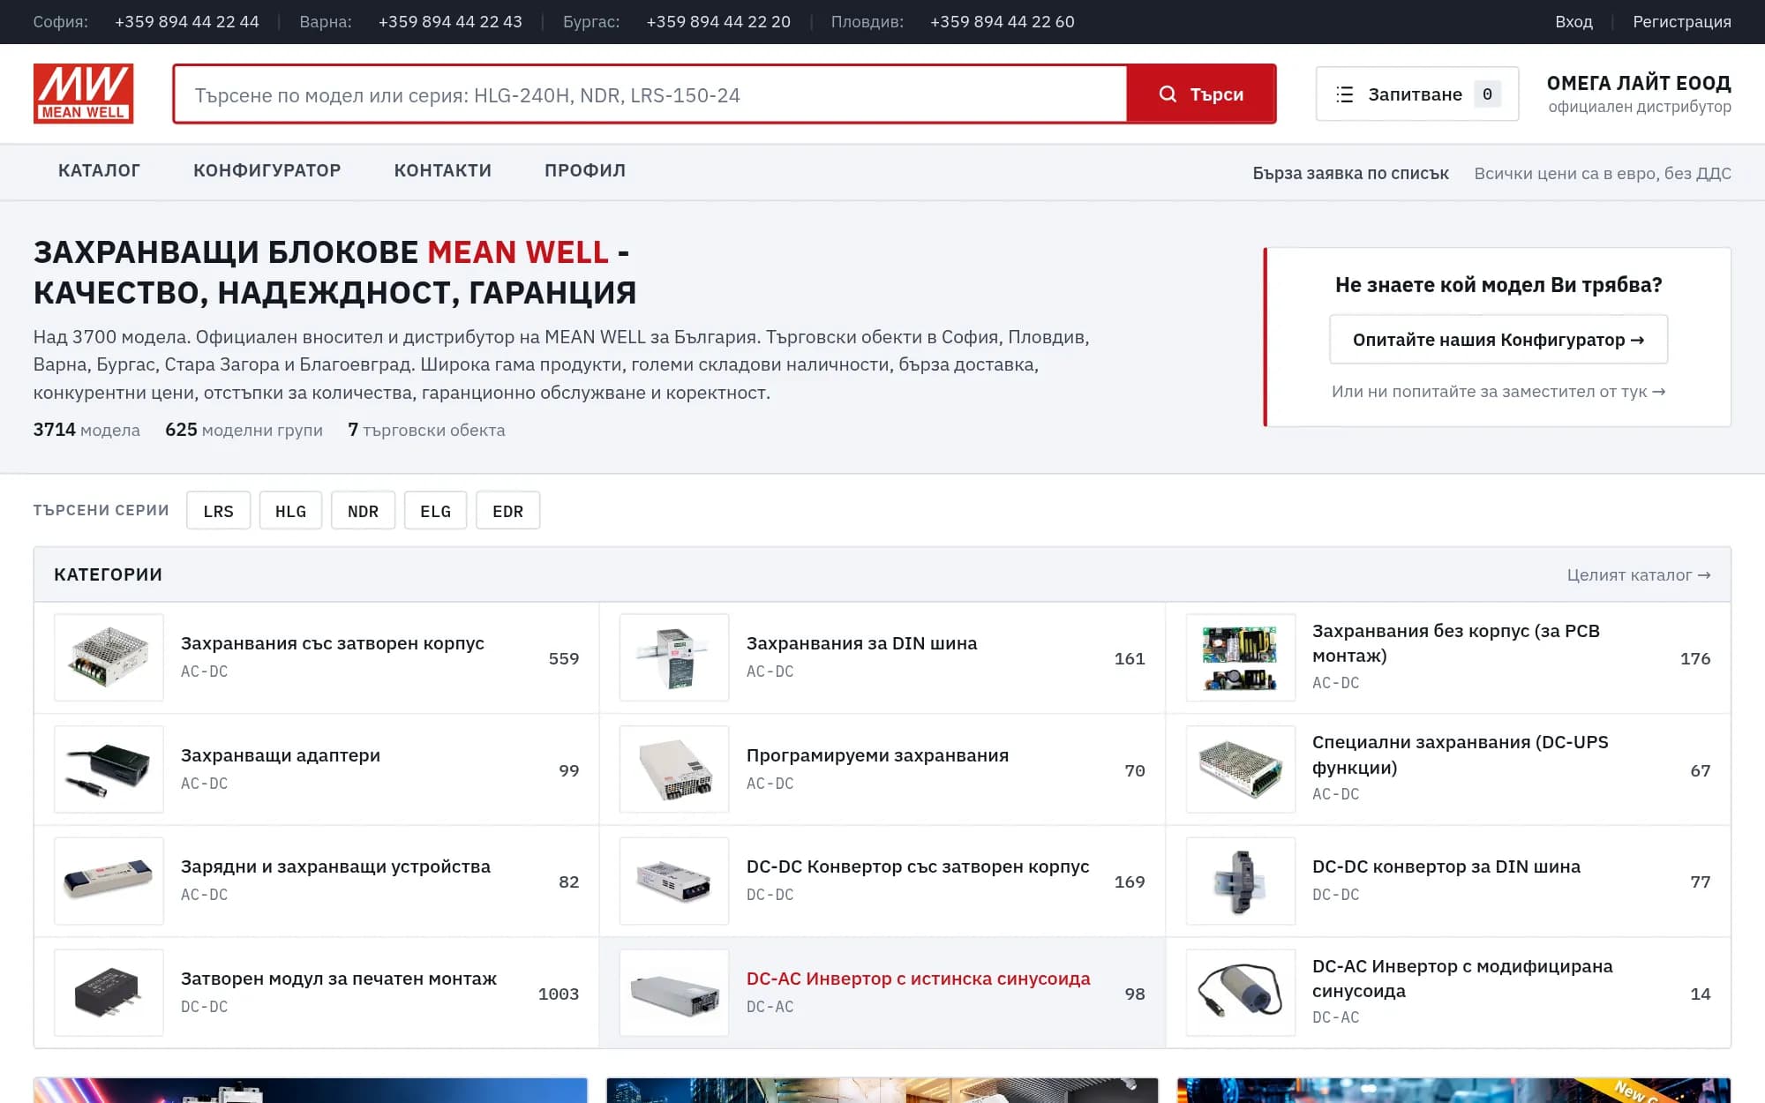The width and height of the screenshot is (1765, 1103).
Task: Select the LRS series chip
Action: [x=218, y=511]
